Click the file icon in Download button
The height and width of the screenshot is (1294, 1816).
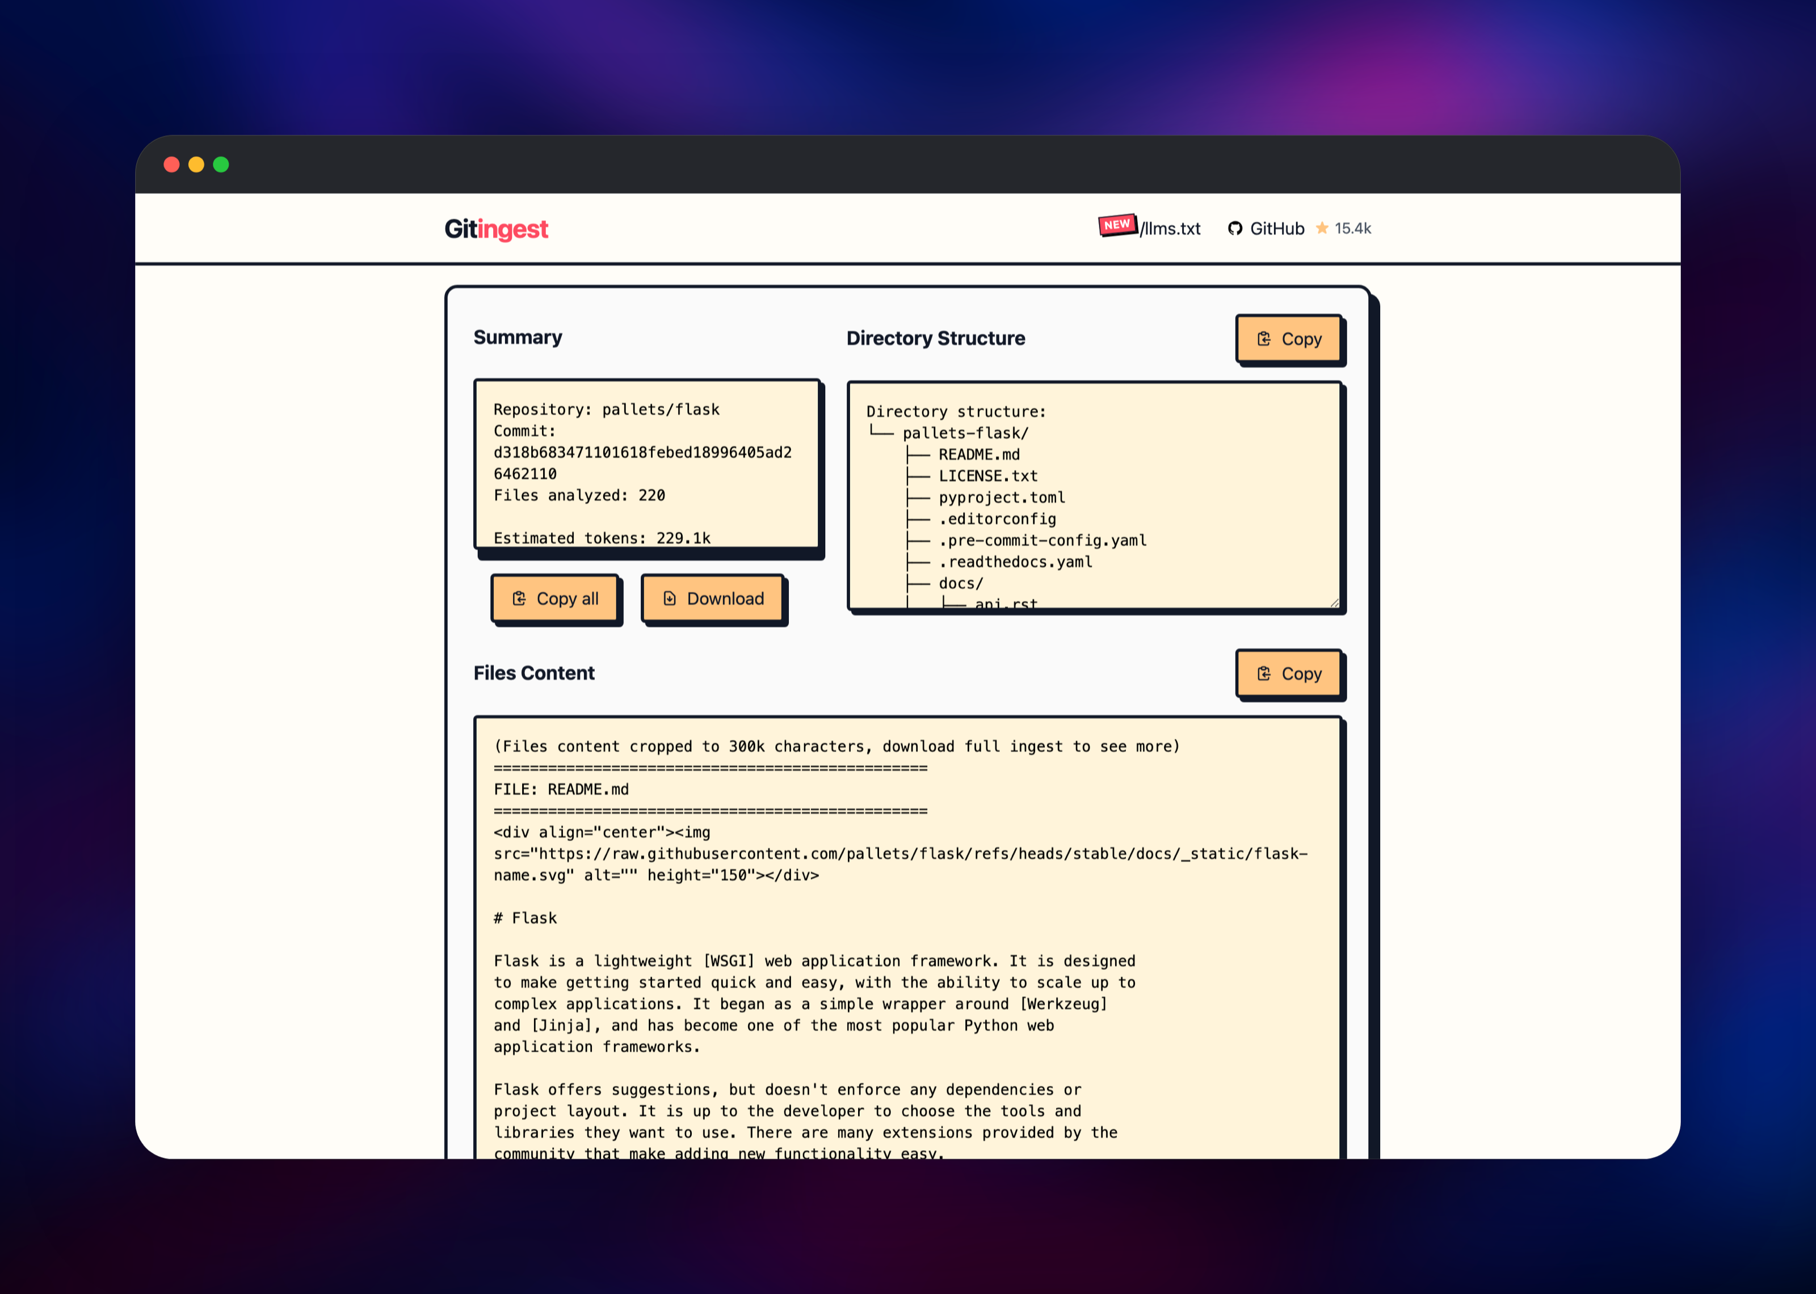pyautogui.click(x=669, y=598)
